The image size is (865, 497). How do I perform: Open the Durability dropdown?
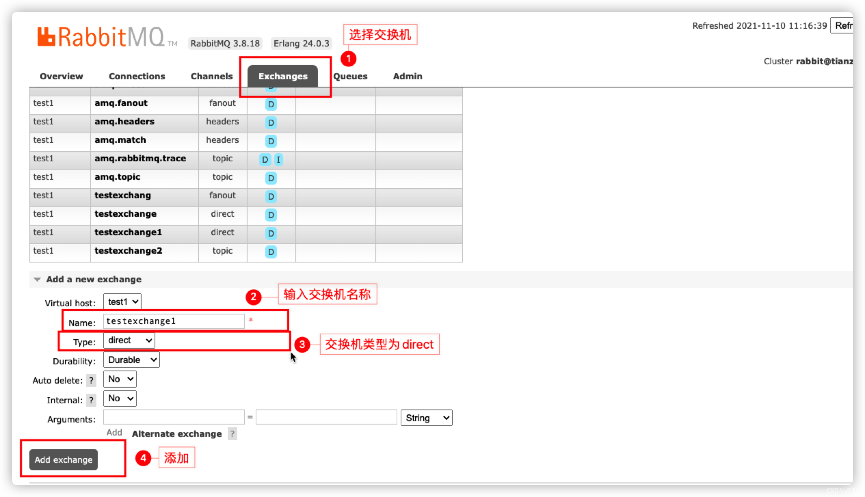(x=131, y=360)
